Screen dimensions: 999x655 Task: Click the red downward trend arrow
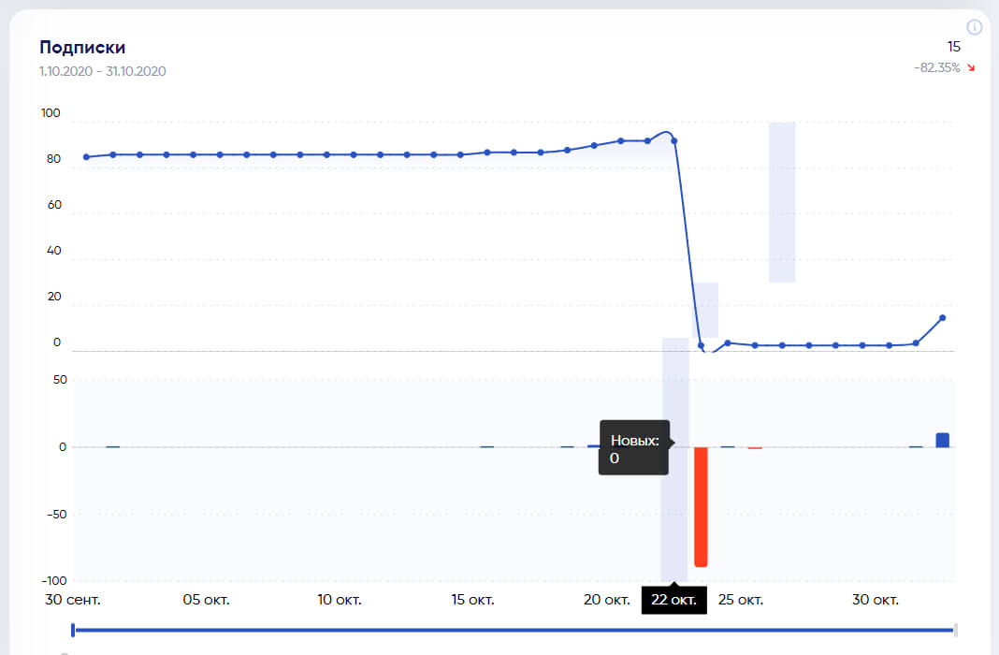971,67
